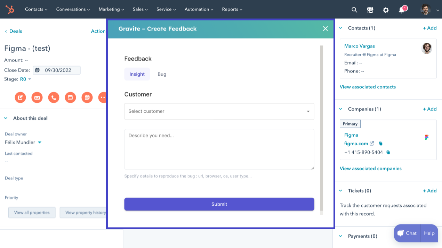442x248 pixels.
Task: Open the marketplace store icon
Action: [370, 10]
